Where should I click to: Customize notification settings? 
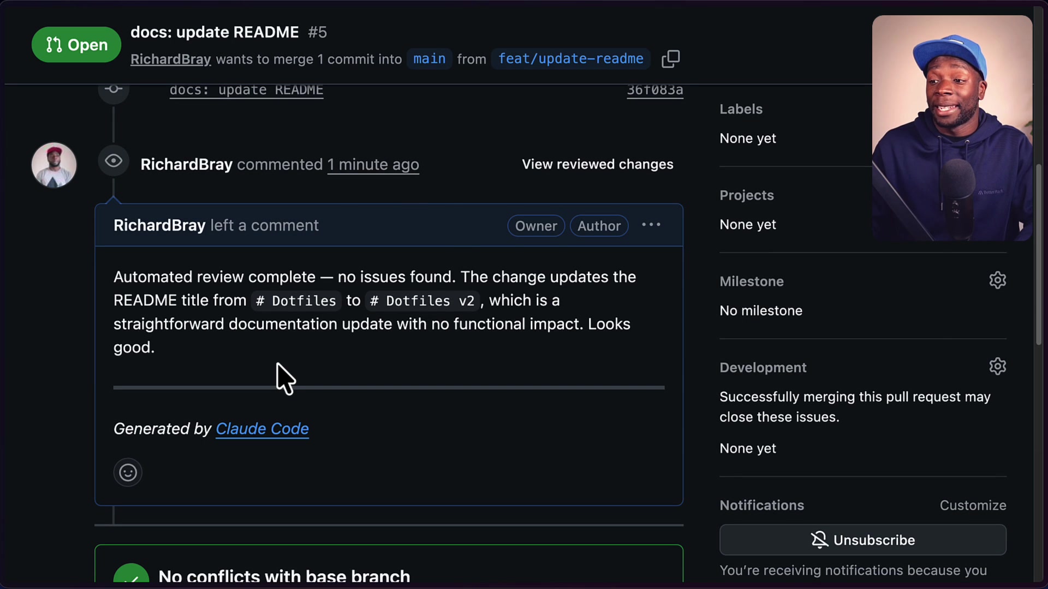(x=973, y=505)
